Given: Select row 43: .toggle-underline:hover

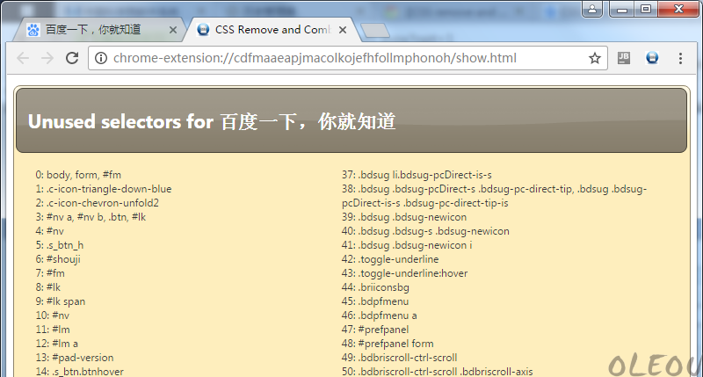Looking at the screenshot, I should tap(405, 273).
